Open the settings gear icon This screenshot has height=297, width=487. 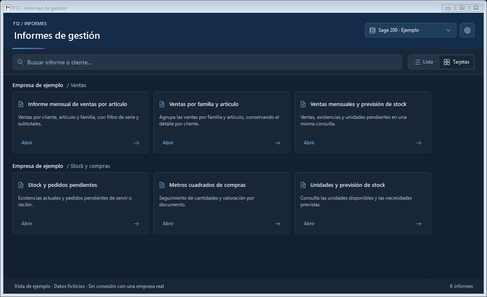(467, 30)
